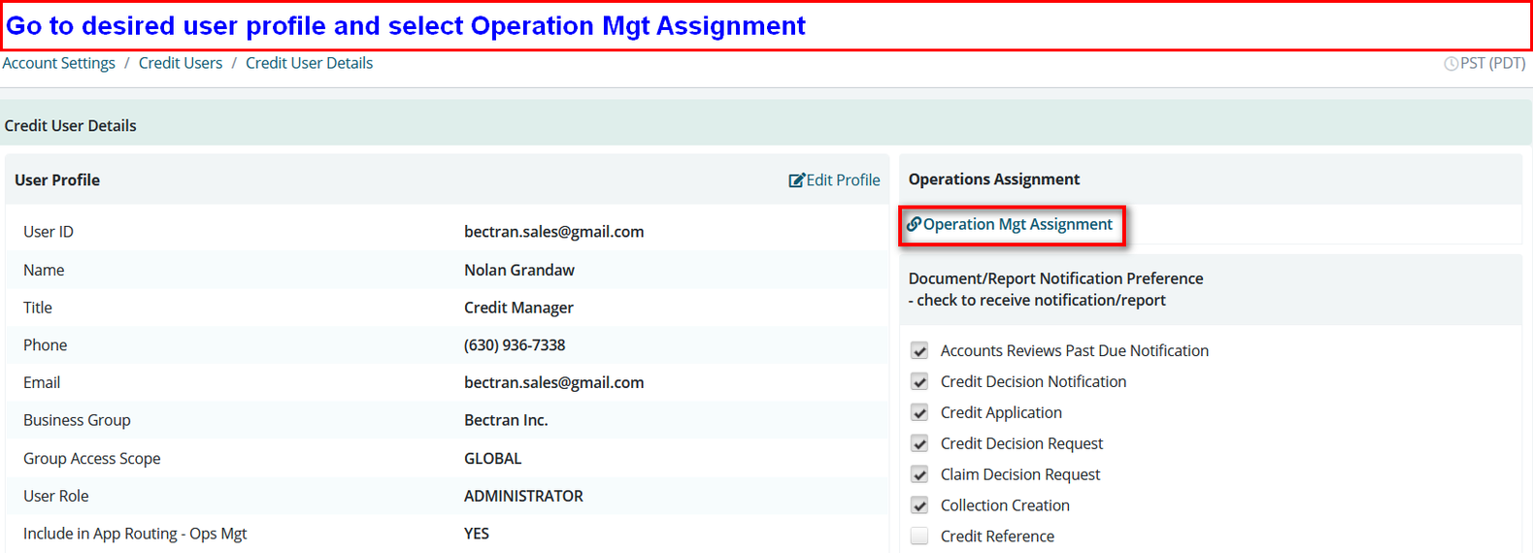Click the Email row's bectran.sales@gmail.com value
Screen dimensions: 1533x553
point(553,382)
